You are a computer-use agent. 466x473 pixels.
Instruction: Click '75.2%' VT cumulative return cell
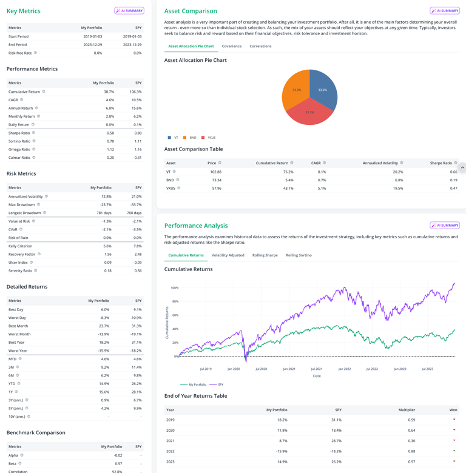point(288,172)
